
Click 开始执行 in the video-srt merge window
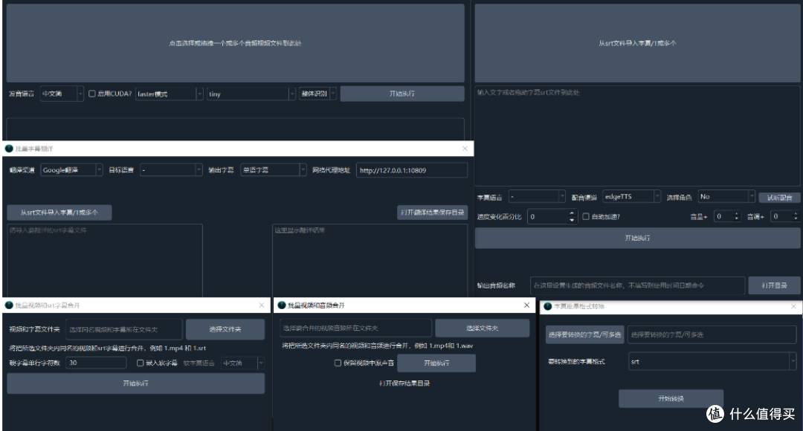(136, 383)
